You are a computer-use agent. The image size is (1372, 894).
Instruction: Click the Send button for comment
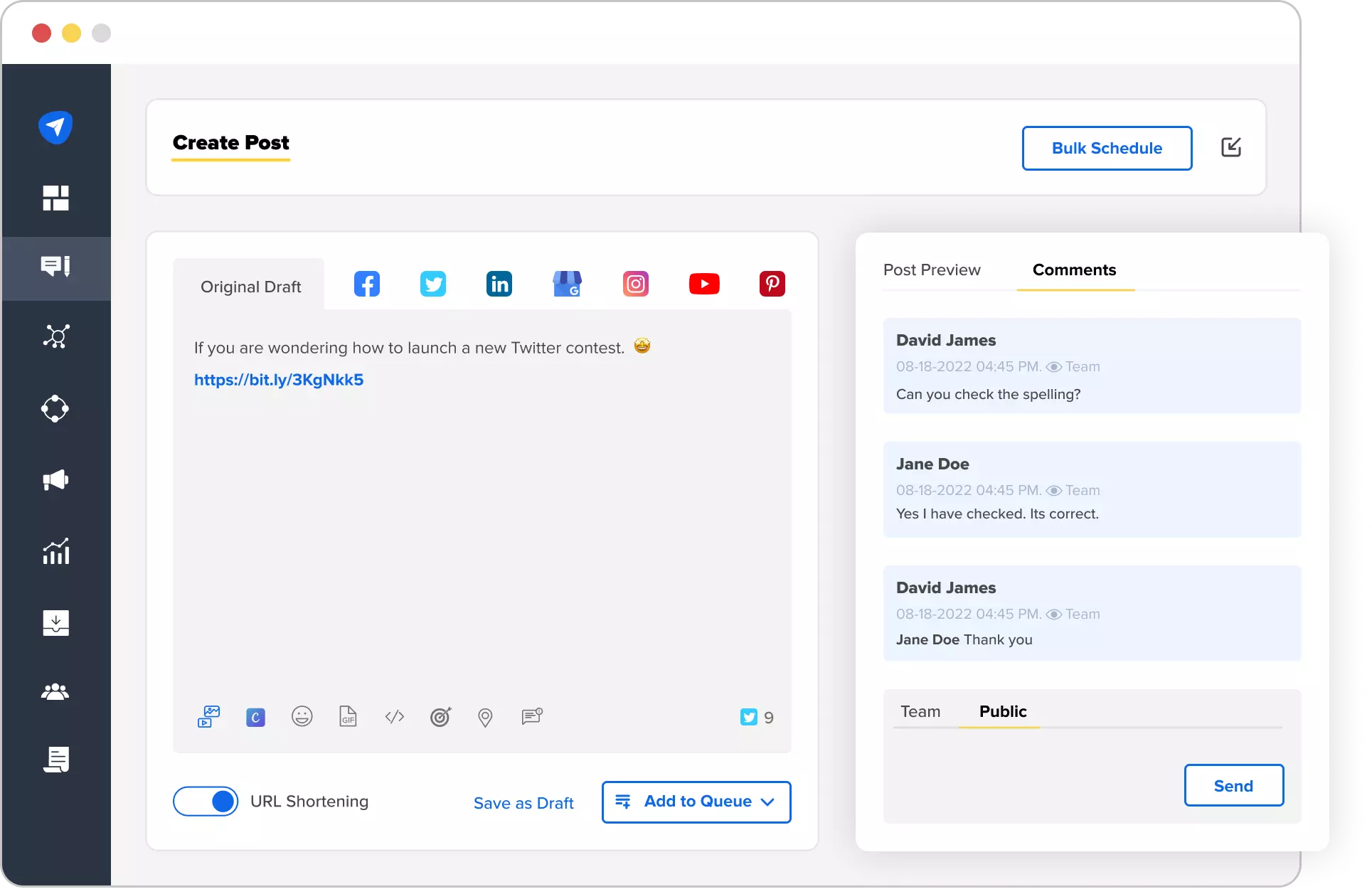tap(1233, 785)
